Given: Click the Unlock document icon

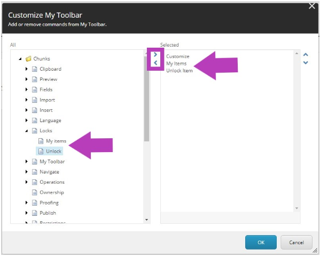Looking at the screenshot, I should point(41,152).
